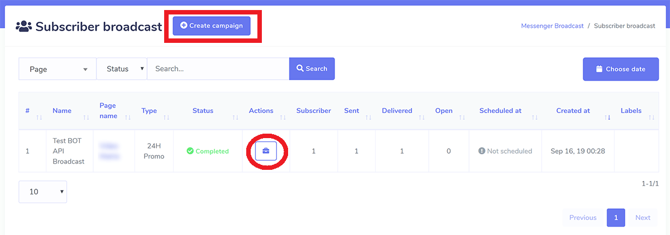The image size is (670, 235).
Task: Sort by the Scheduled at column arrows
Action: click(x=534, y=117)
